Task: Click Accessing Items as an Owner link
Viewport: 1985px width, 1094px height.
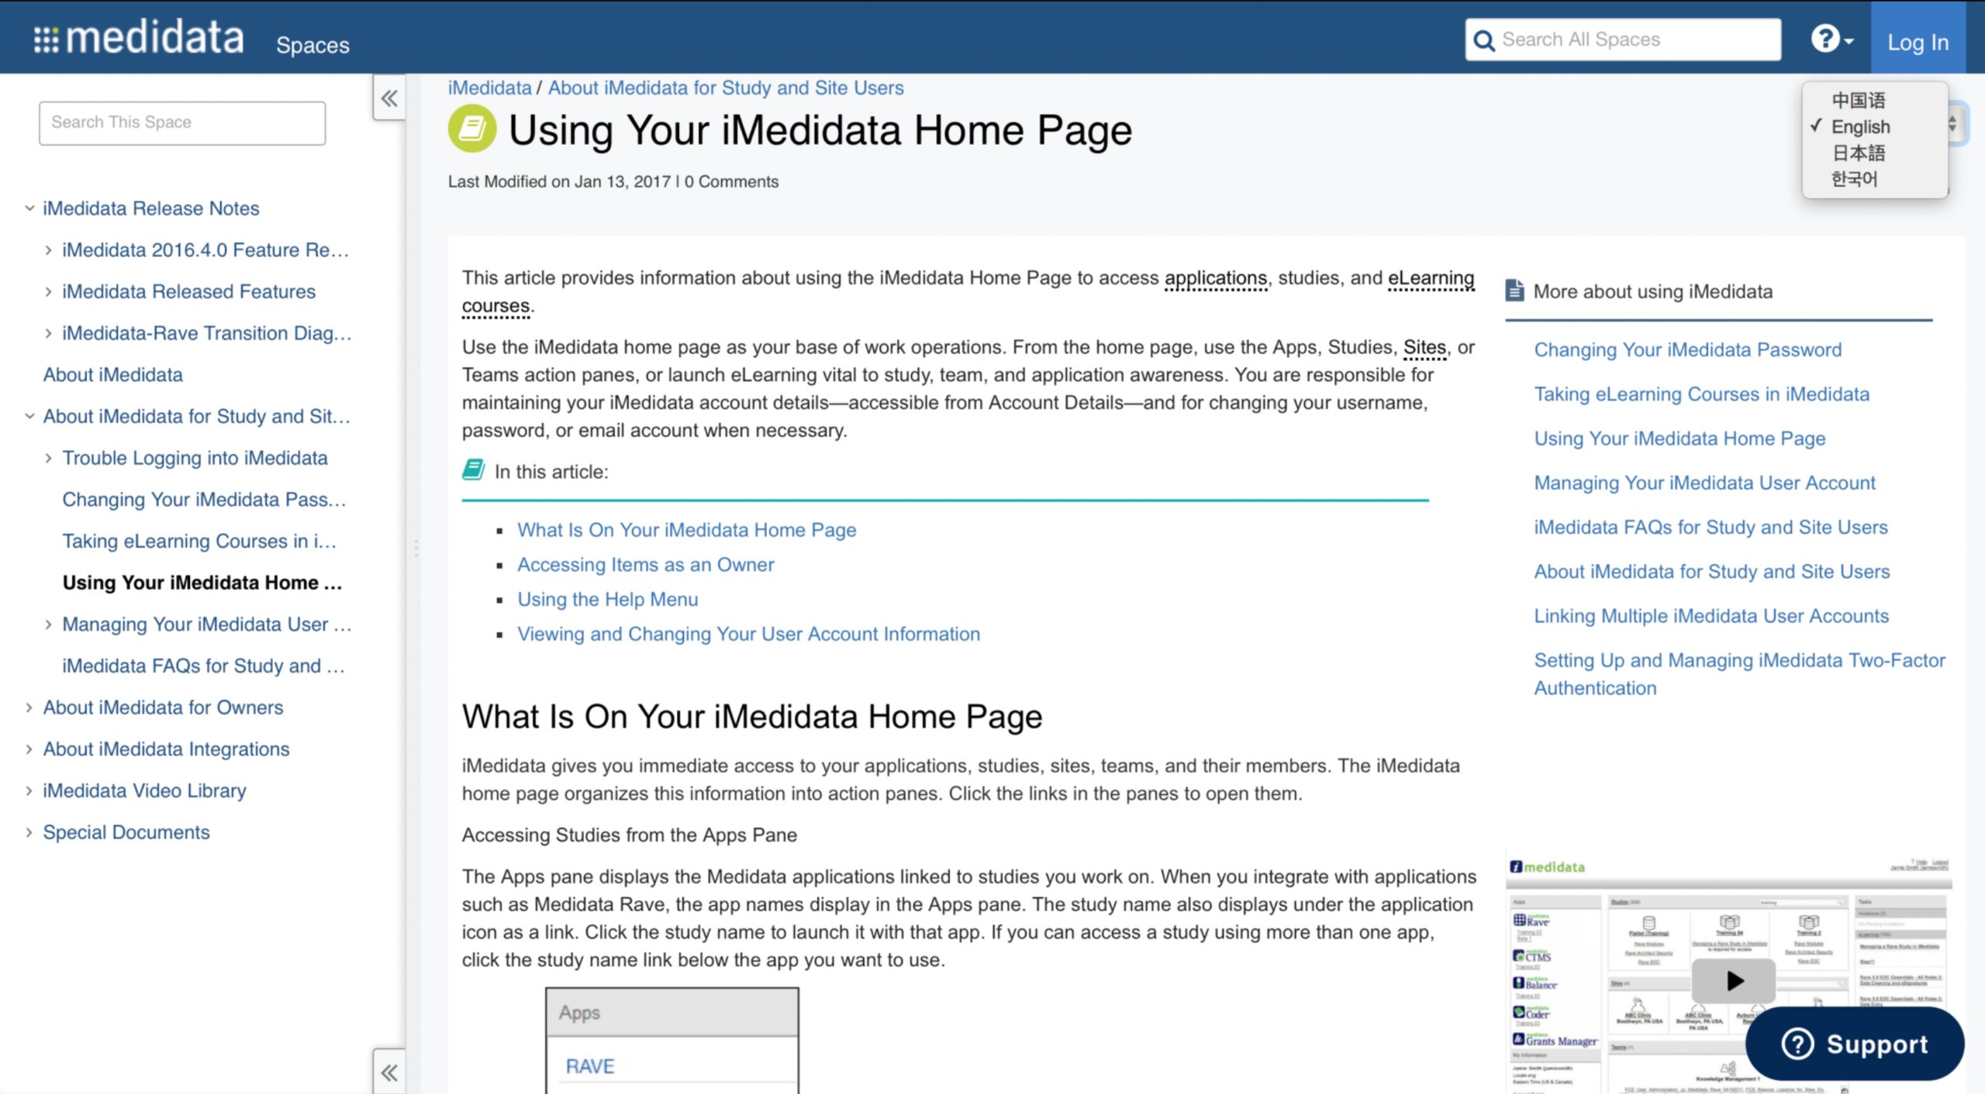Action: [x=645, y=565]
